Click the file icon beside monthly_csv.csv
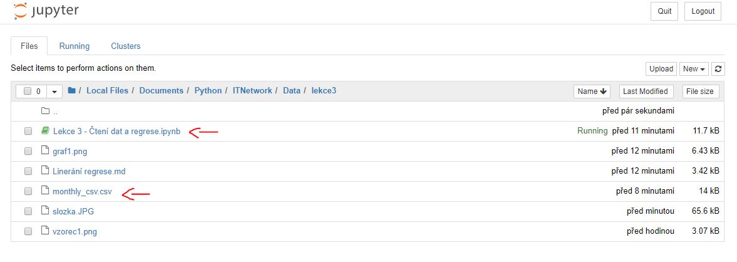The height and width of the screenshot is (262, 737). click(x=45, y=191)
